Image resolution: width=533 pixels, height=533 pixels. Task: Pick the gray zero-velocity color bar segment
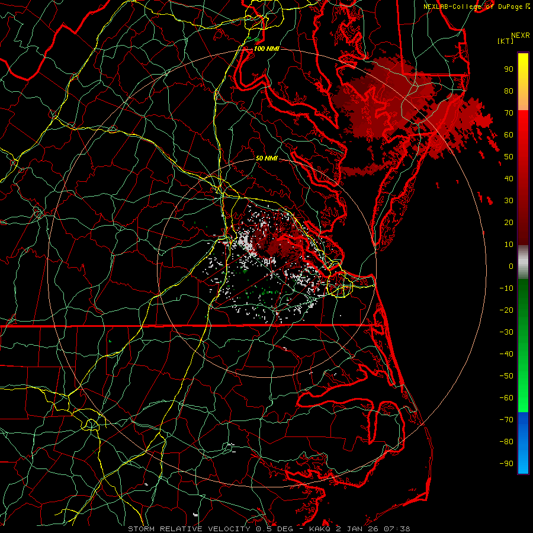tap(523, 262)
